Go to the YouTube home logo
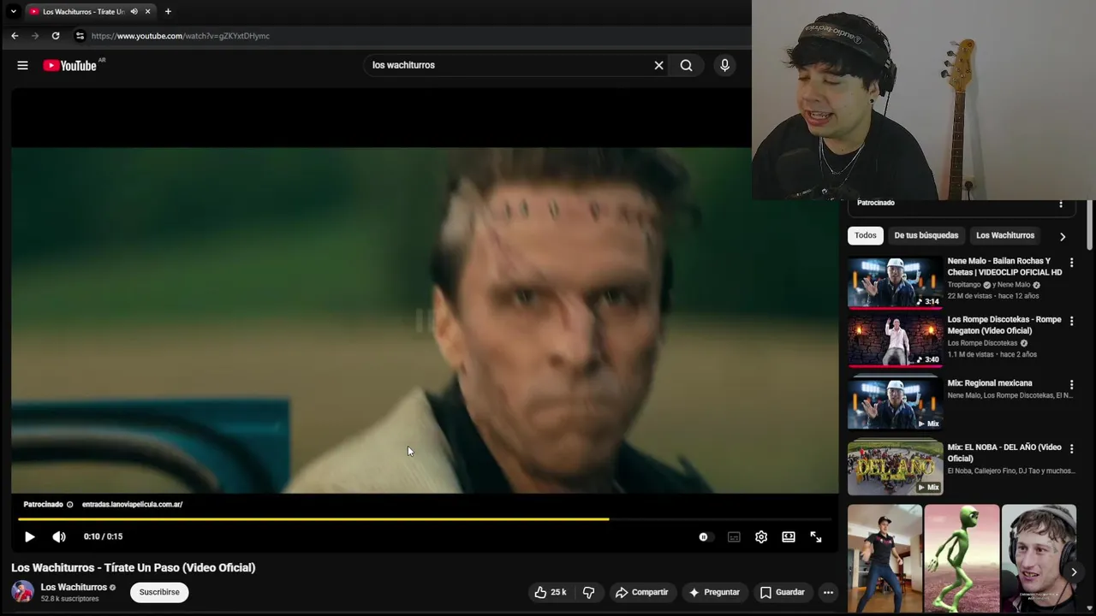The height and width of the screenshot is (616, 1096). pyautogui.click(x=70, y=65)
